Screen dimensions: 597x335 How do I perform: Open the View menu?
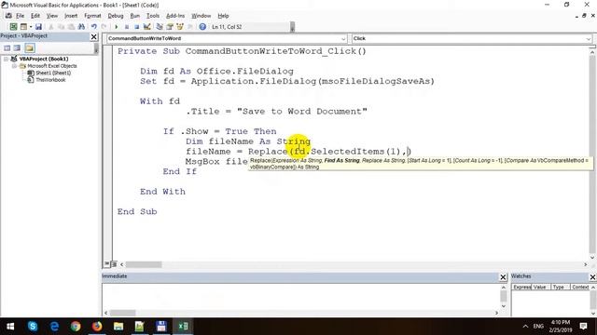[x=52, y=16]
